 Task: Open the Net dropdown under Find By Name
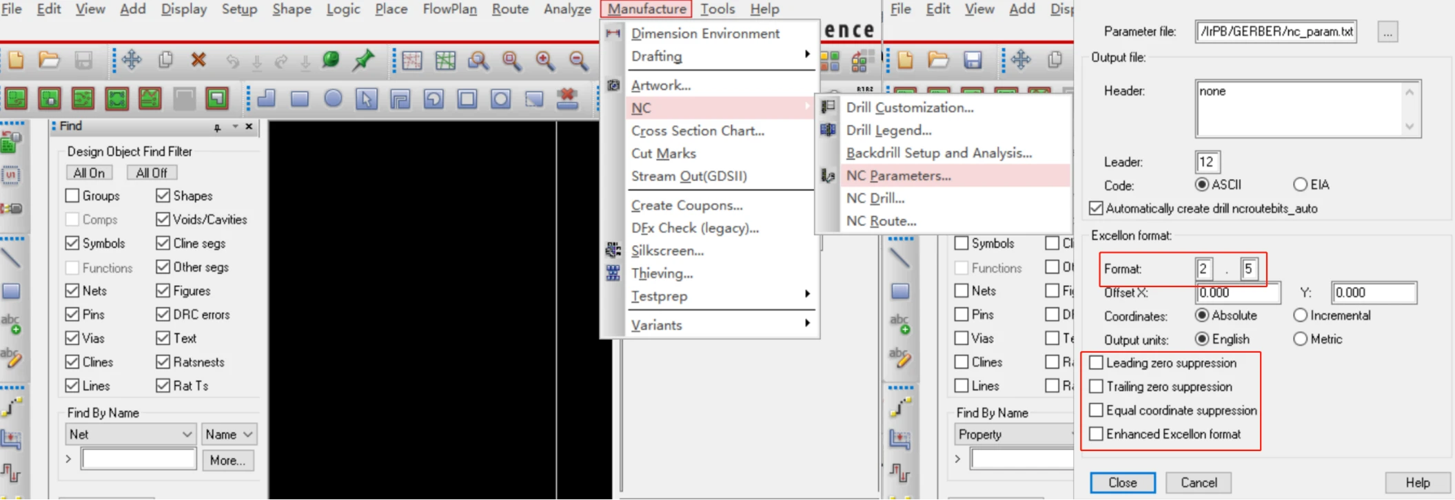(131, 435)
